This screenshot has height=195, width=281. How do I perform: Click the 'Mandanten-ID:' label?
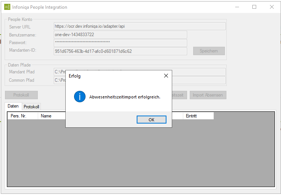click(x=23, y=50)
